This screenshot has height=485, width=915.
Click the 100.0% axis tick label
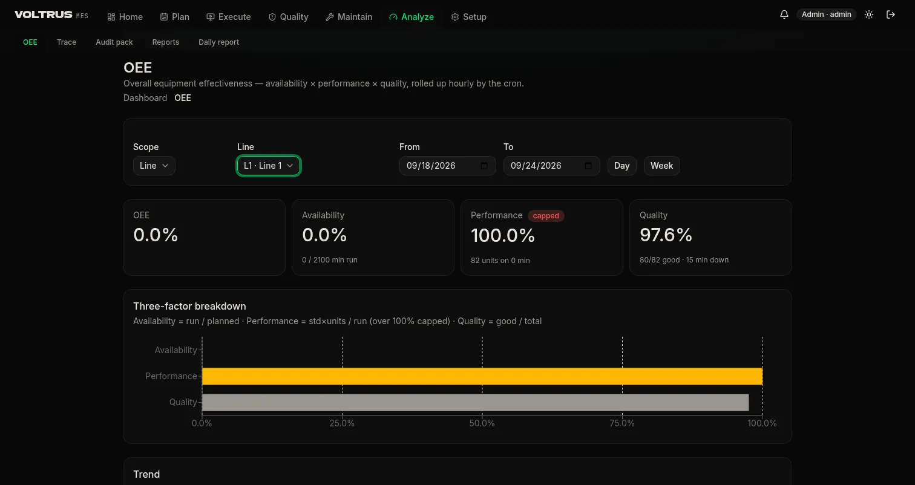762,423
